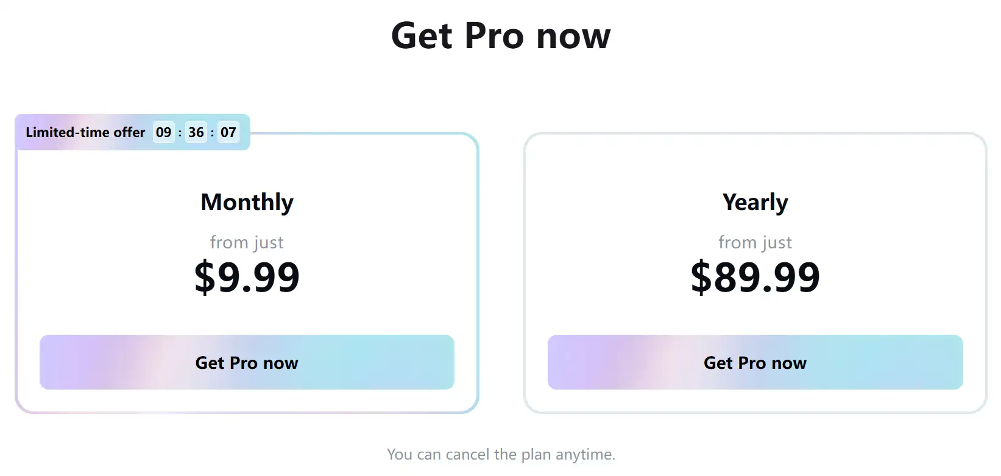Click the word "offer" on the countdown badge
The height and width of the screenshot is (476, 1001).
[x=129, y=132]
